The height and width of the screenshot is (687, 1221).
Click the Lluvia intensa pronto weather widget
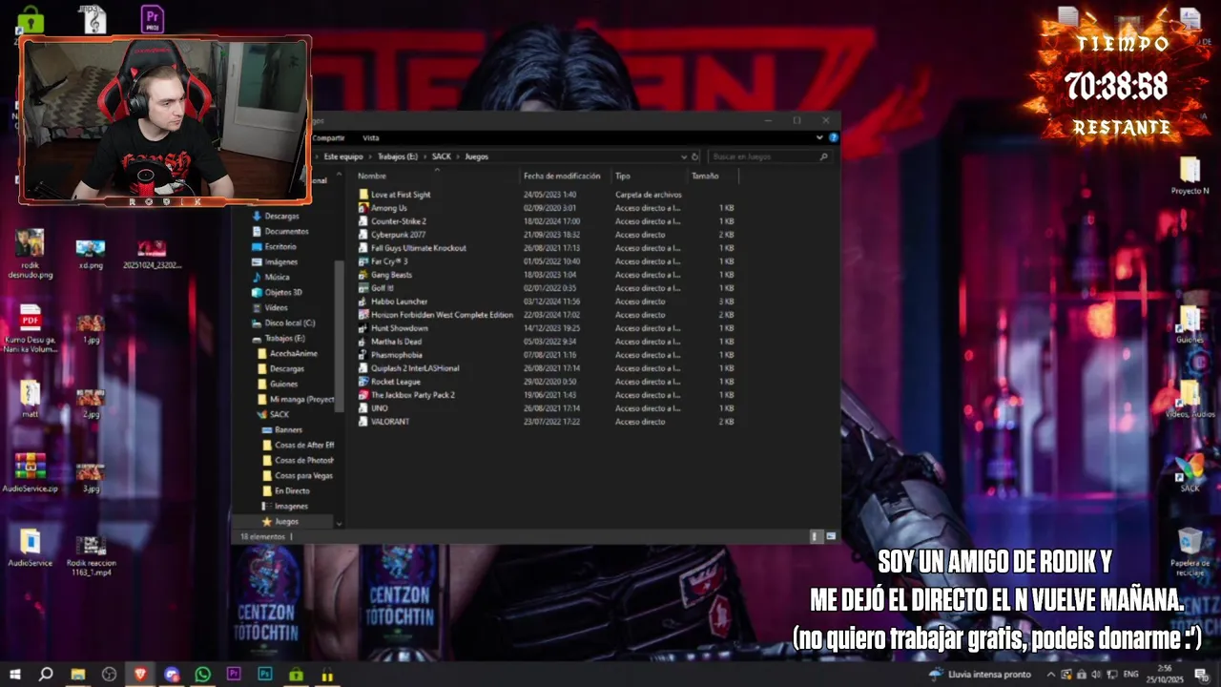pyautogui.click(x=980, y=675)
